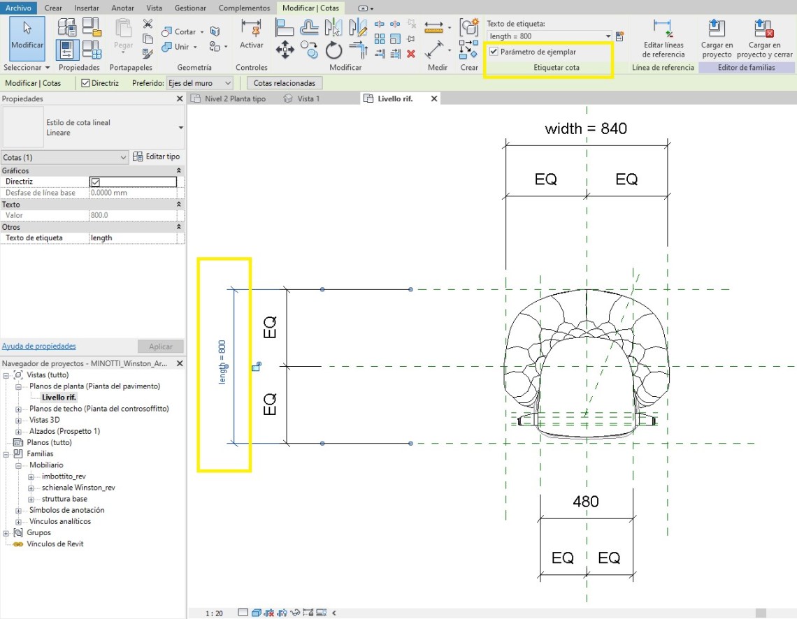Toggle Directriz checkbox in options bar
This screenshot has height=619, width=797.
[x=86, y=83]
